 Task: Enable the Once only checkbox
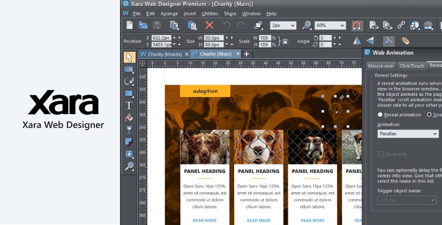point(381,154)
